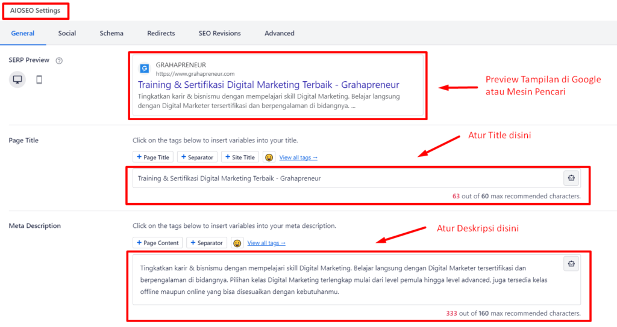
Task: Click AI robot icon in Meta Description field
Action: click(571, 264)
